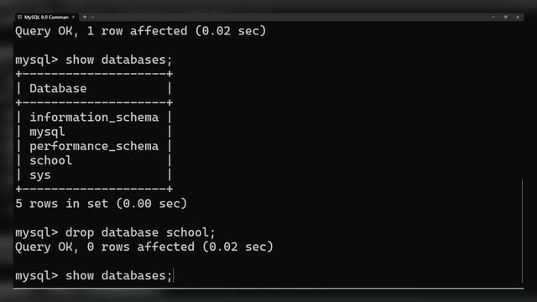Click the 'performance_schema' table row
The image size is (537, 302).
point(94,146)
